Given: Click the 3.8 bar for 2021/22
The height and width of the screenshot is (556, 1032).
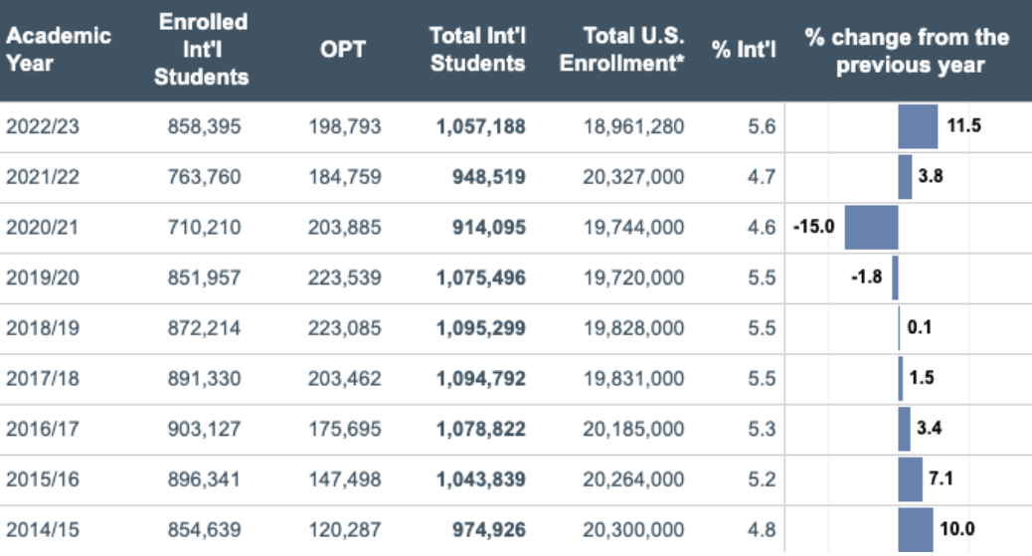Looking at the screenshot, I should [x=905, y=177].
